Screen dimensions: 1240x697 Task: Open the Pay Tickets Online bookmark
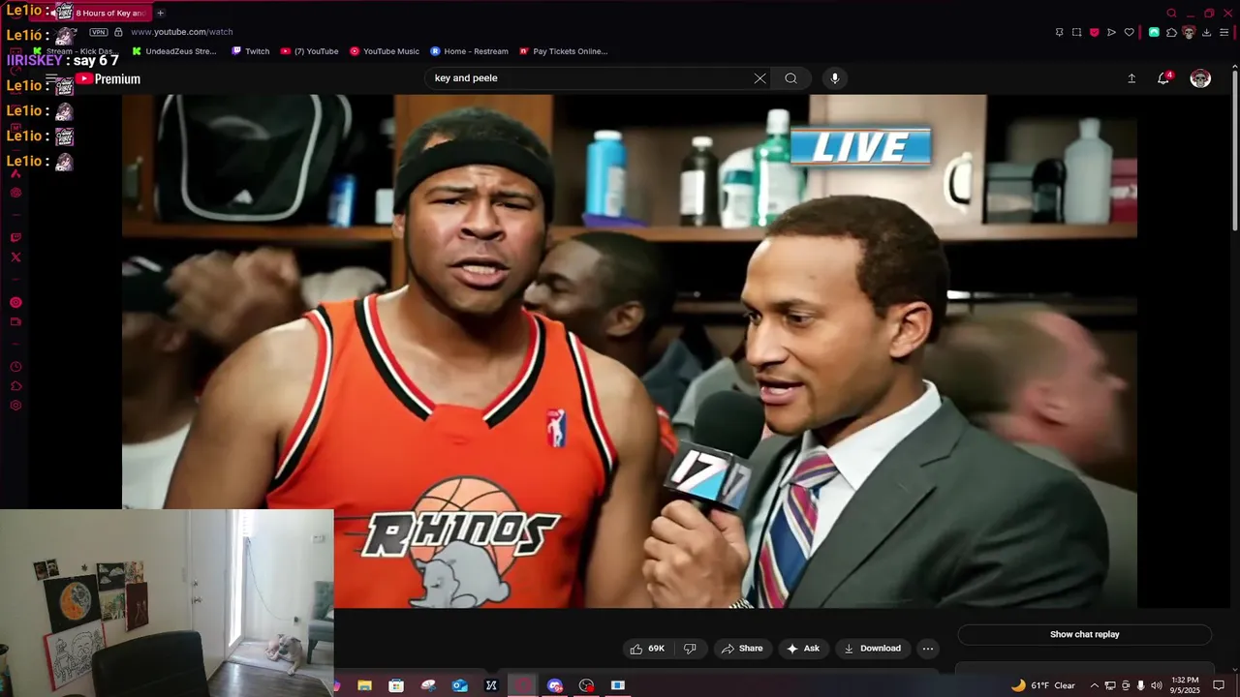pos(563,51)
